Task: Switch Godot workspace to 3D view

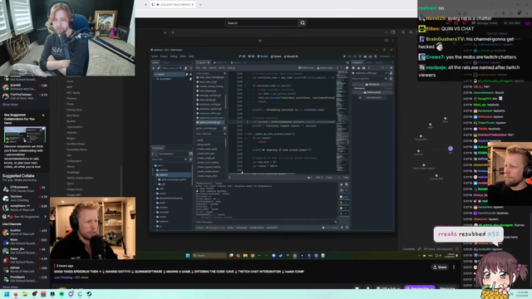Action: 251,56
